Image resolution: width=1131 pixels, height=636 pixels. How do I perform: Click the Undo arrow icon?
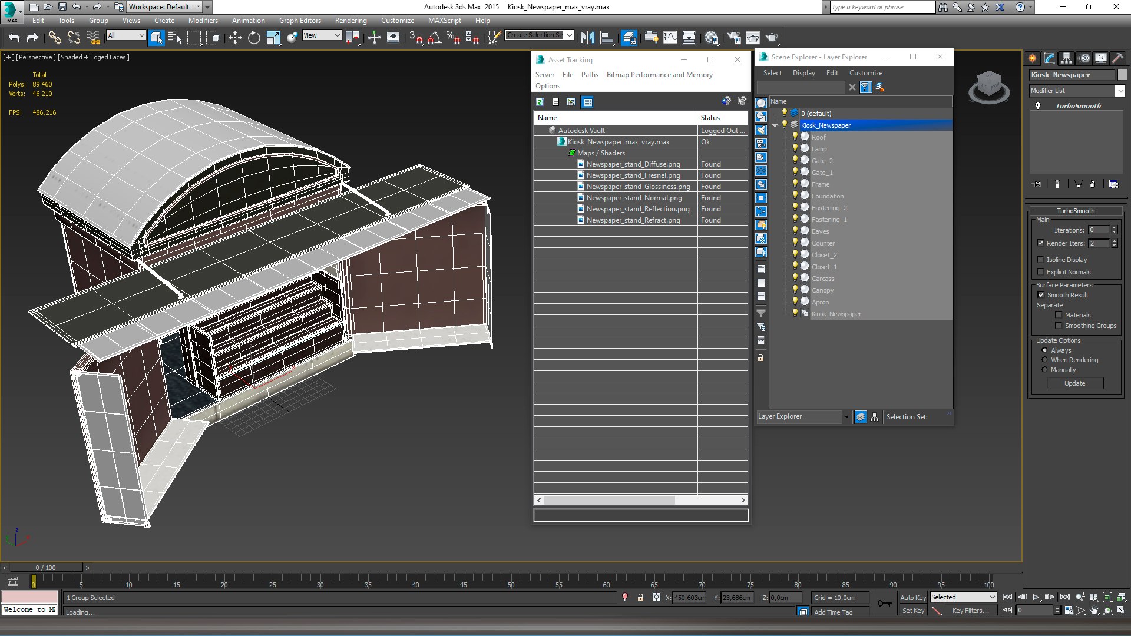tap(14, 38)
